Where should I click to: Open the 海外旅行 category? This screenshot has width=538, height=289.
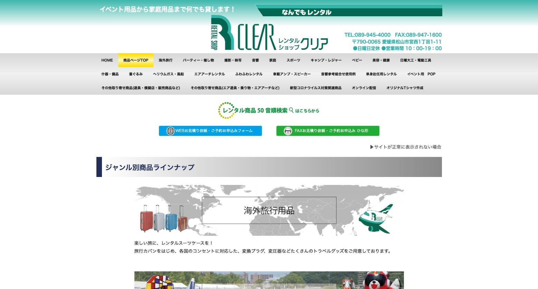pyautogui.click(x=166, y=60)
